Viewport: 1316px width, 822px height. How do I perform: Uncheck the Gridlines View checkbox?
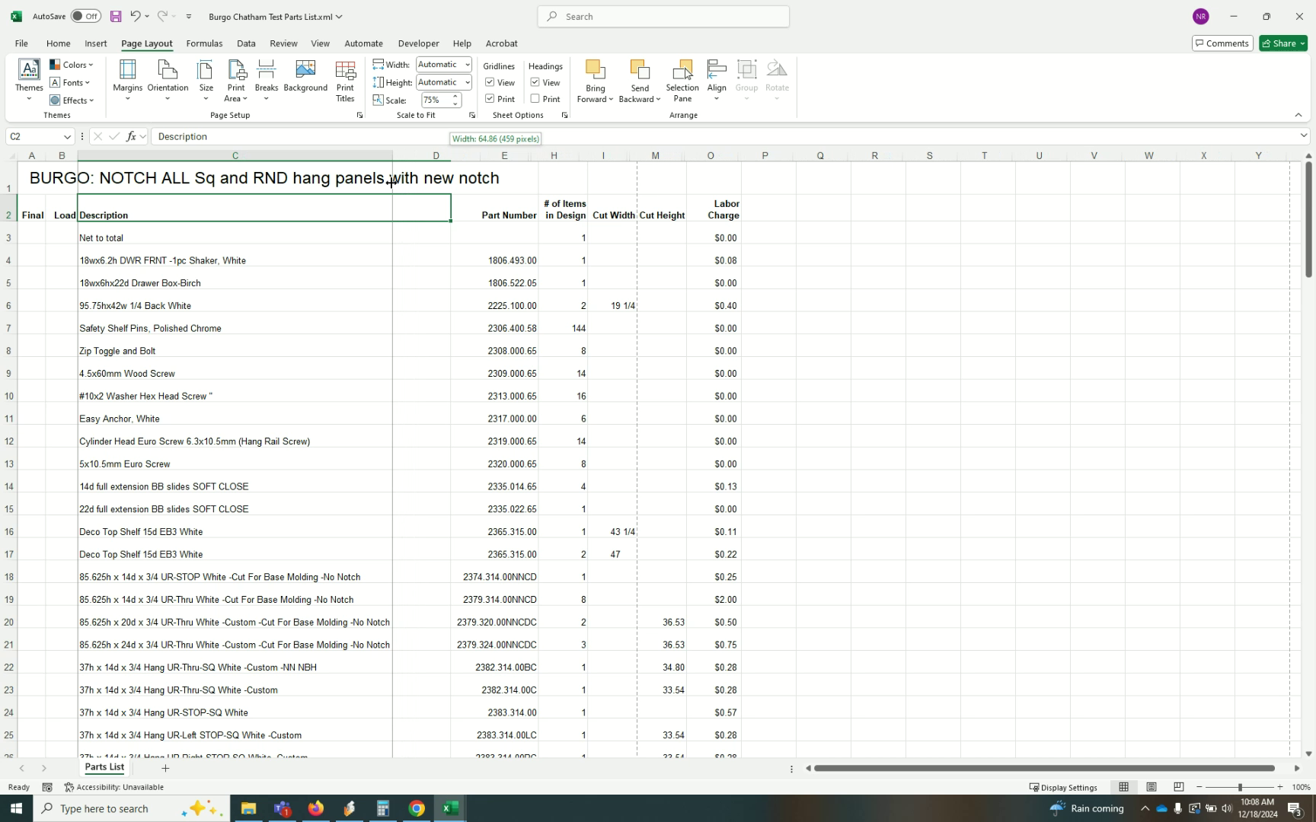[x=490, y=82]
